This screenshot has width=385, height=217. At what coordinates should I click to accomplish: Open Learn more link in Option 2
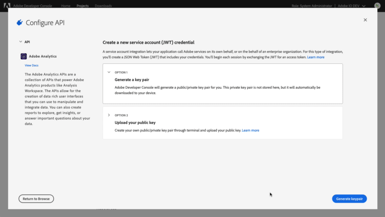tap(250, 130)
